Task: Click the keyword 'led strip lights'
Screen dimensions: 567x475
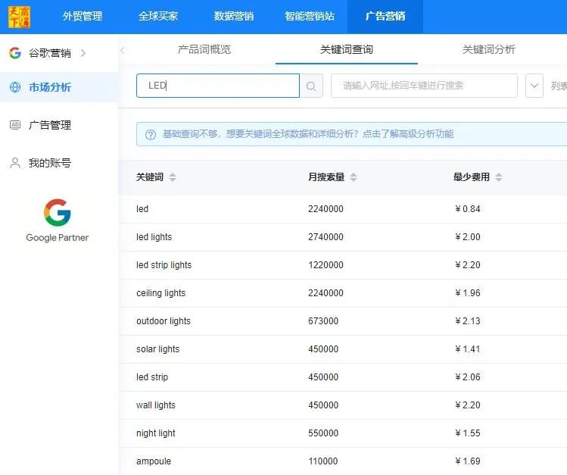Action: [x=164, y=265]
